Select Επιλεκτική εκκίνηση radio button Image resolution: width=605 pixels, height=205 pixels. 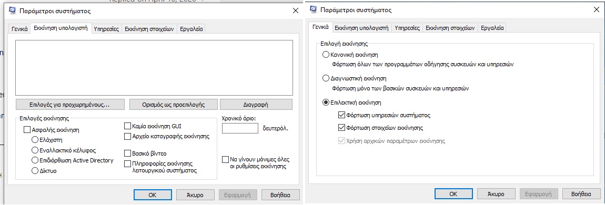tap(326, 103)
